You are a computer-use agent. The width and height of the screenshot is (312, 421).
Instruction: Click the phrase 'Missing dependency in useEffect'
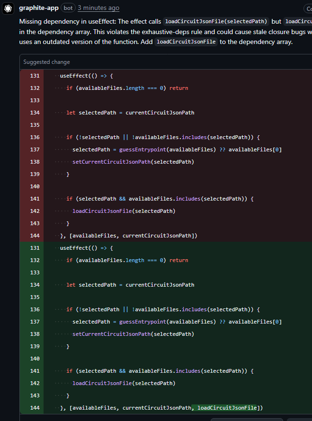[x=67, y=21]
